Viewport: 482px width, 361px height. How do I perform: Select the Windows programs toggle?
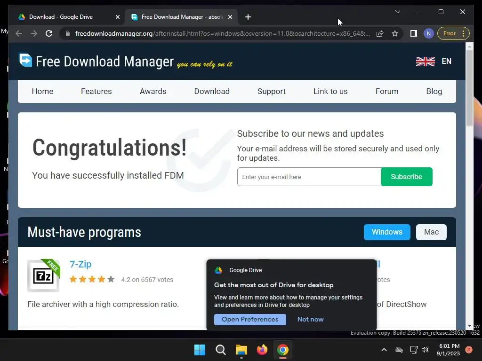click(x=387, y=232)
